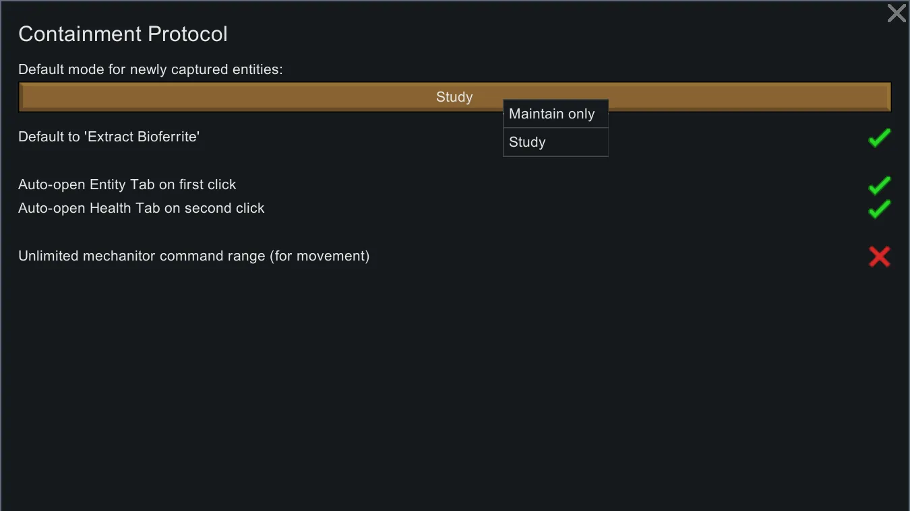Turn off Entity Tab auto-open checkmark
Image resolution: width=910 pixels, height=511 pixels.
tap(879, 185)
